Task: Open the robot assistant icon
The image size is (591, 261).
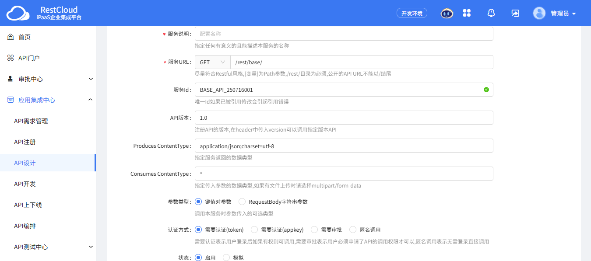Action: pos(447,13)
